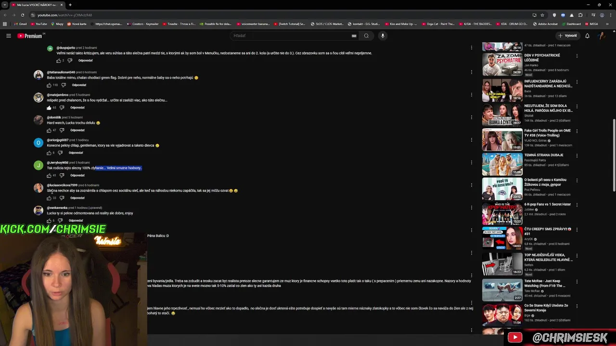Open options for Tate McRae video
Image resolution: width=616 pixels, height=346 pixels.
[577, 282]
